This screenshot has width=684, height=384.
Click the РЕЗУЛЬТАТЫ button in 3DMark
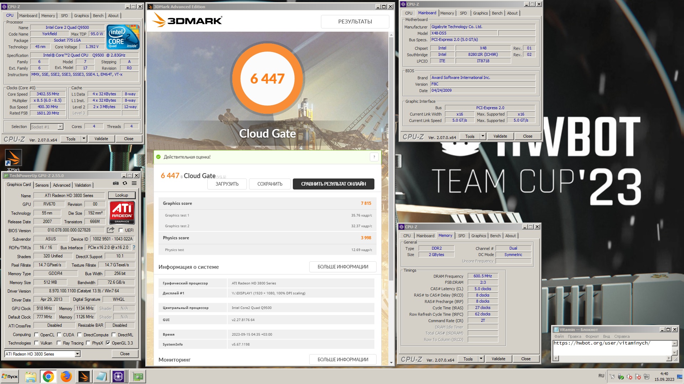[x=355, y=22]
